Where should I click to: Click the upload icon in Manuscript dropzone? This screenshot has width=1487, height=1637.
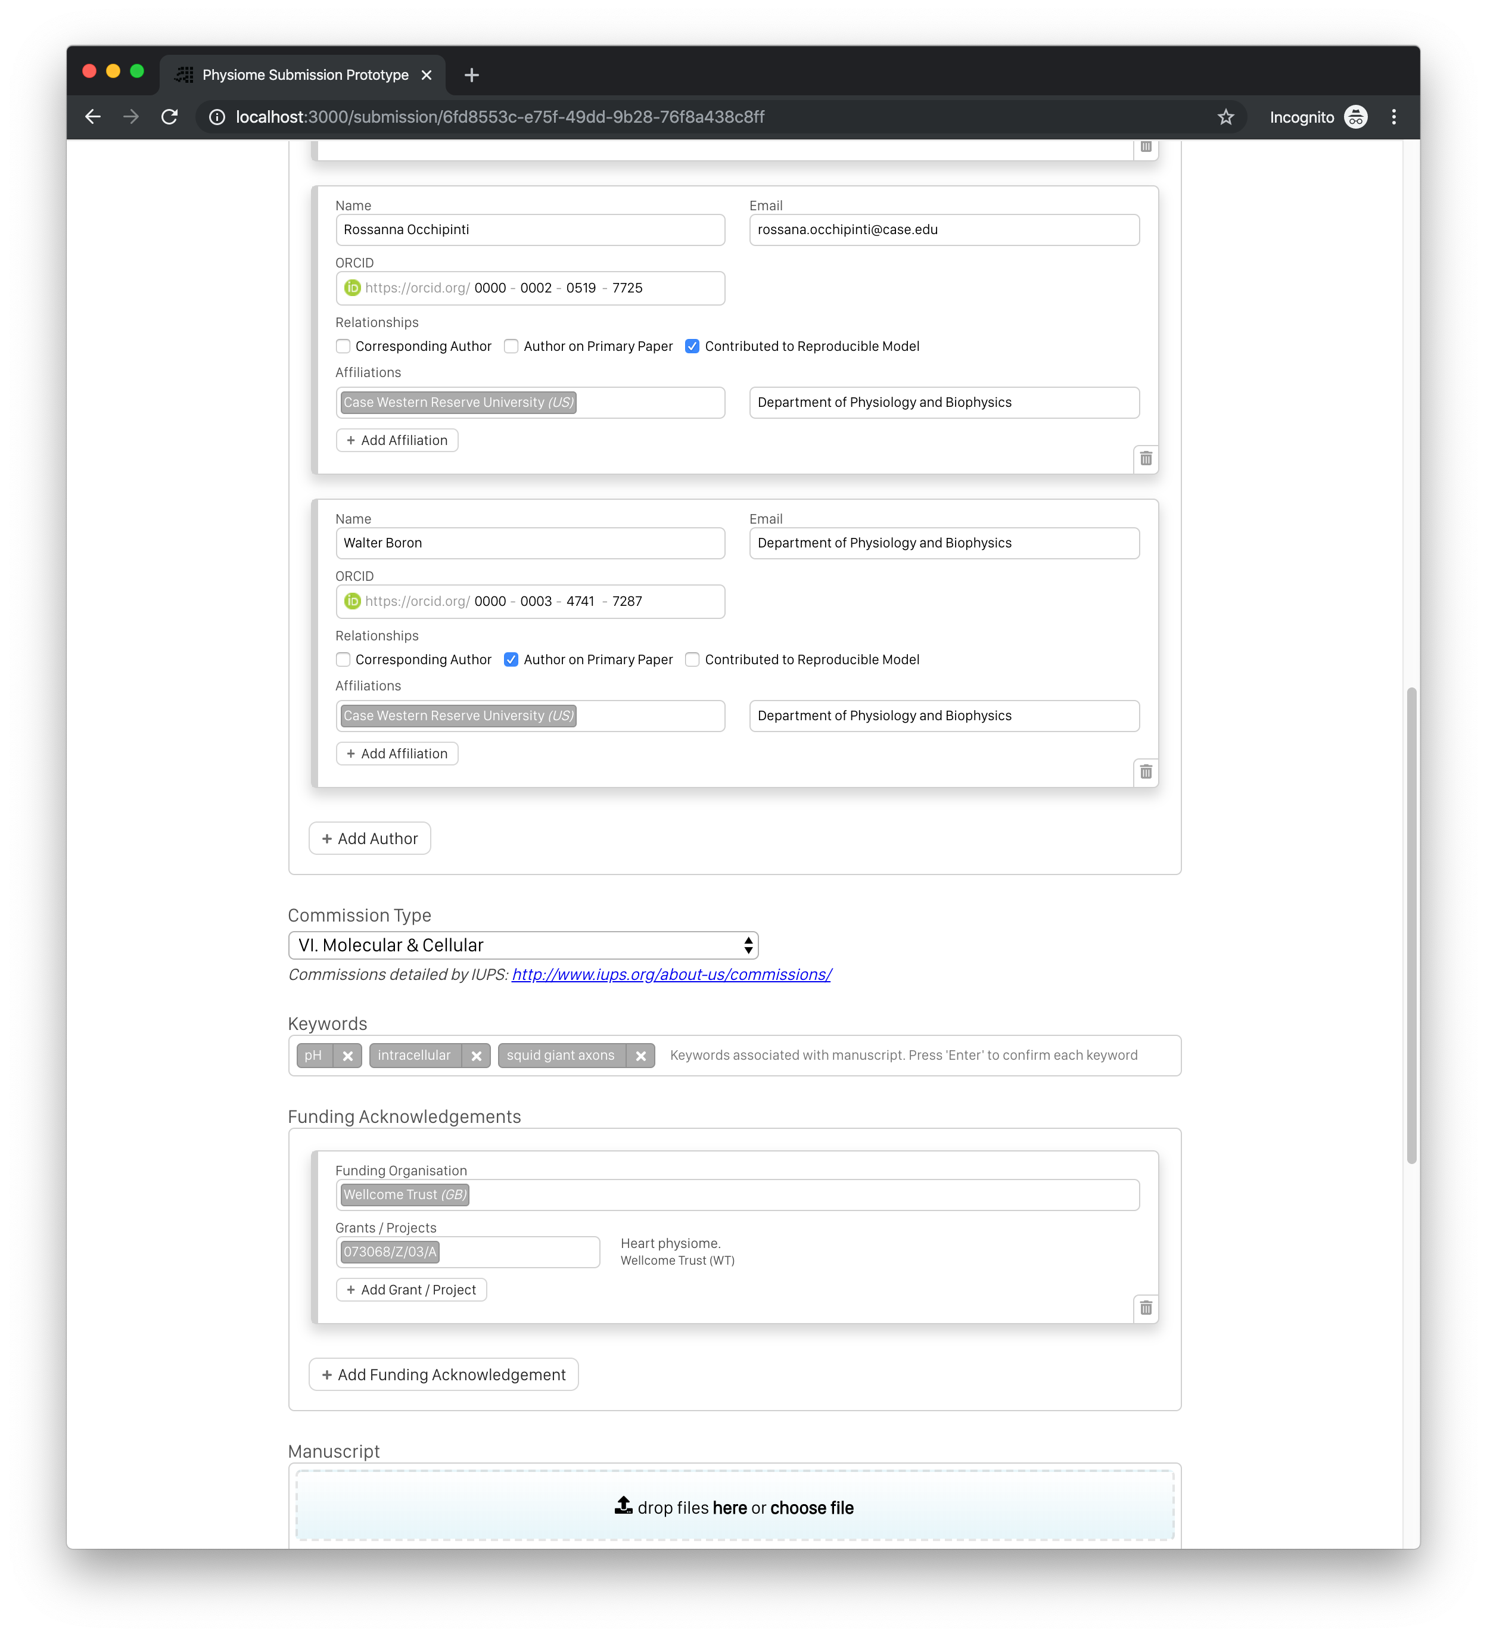pyautogui.click(x=623, y=1507)
